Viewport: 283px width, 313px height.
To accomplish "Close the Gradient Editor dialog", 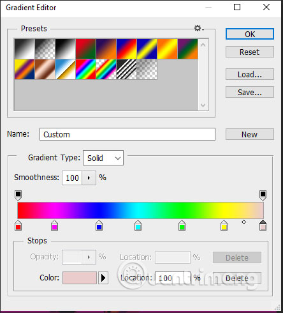I will 266,7.
